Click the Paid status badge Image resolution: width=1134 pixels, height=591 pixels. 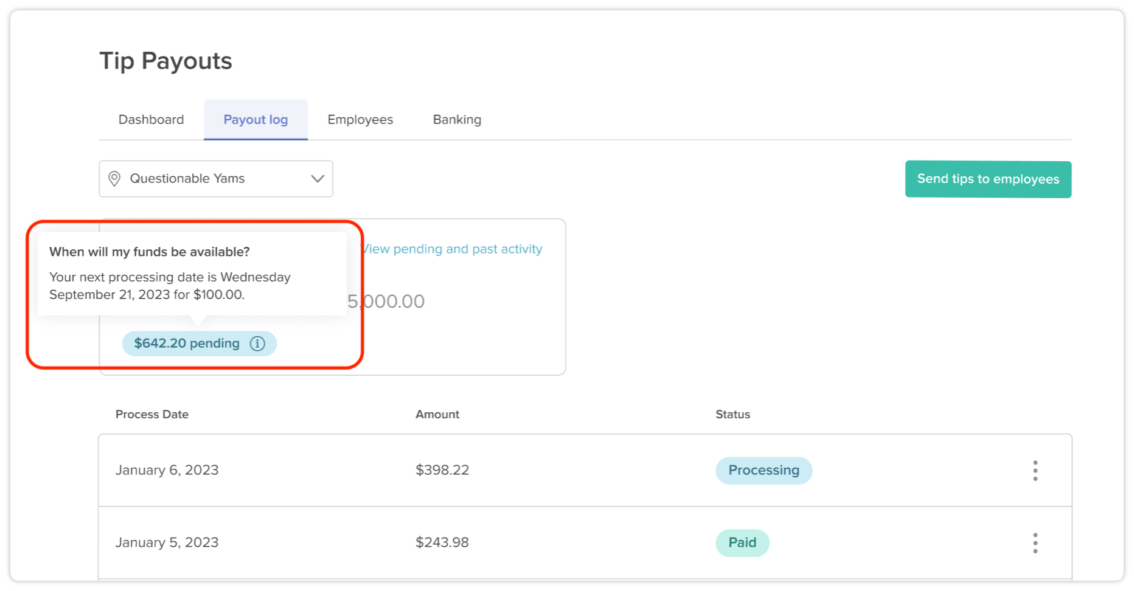tap(742, 542)
